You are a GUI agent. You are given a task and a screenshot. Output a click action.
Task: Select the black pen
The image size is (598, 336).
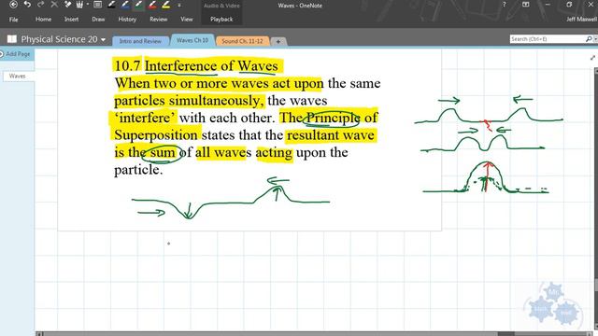111,5
